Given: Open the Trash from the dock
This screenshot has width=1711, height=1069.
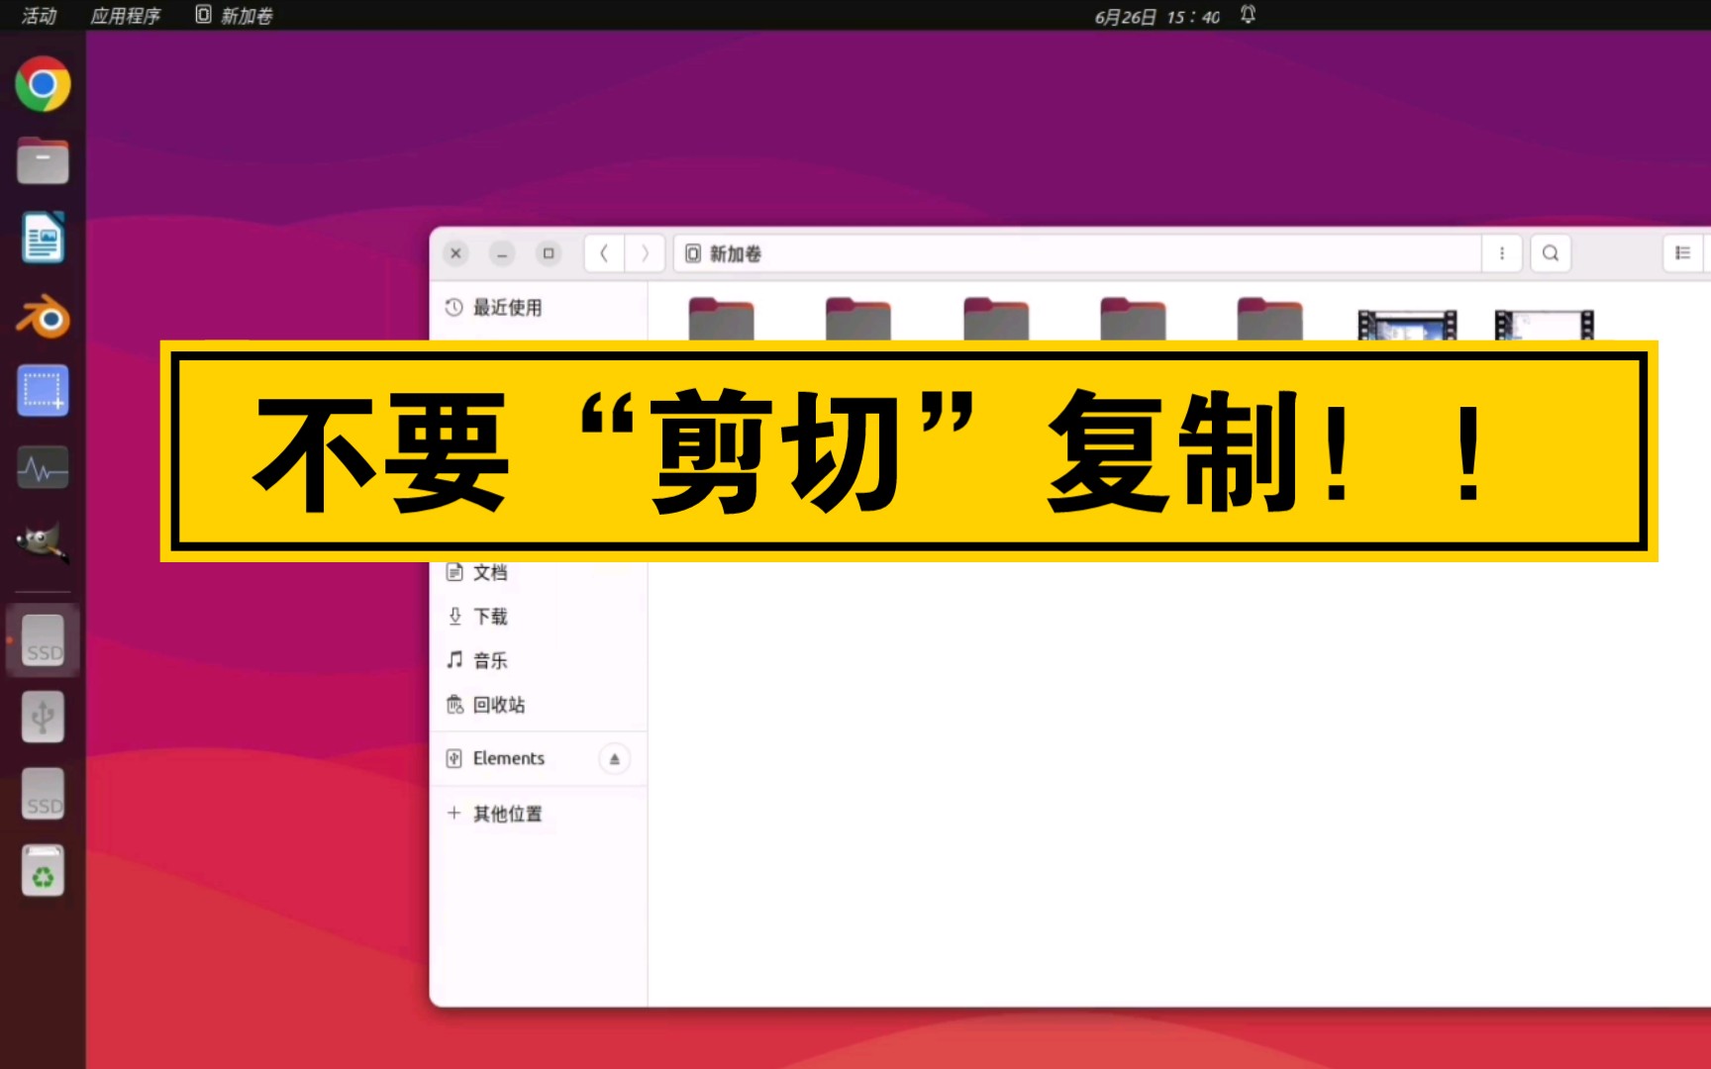Looking at the screenshot, I should coord(44,871).
